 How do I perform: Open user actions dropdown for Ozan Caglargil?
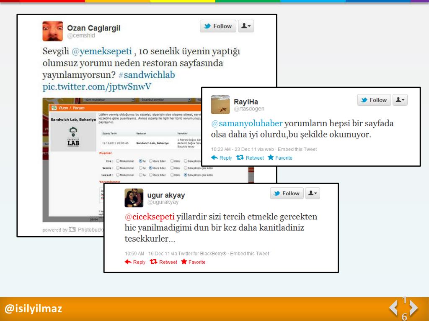(x=246, y=26)
